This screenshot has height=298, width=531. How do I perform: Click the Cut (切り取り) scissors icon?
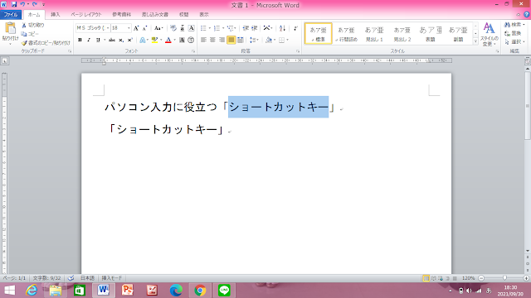point(24,26)
